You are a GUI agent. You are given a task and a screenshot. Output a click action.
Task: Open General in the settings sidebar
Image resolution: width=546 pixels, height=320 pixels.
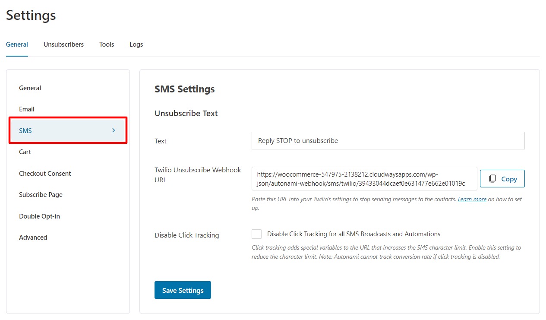point(30,88)
